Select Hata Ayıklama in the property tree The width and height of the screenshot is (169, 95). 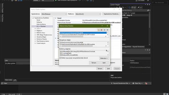coord(41,24)
